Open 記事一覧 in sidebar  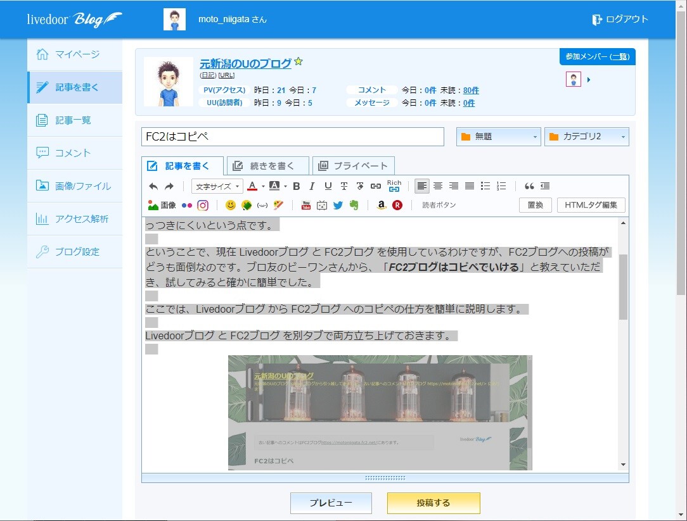[x=75, y=120]
